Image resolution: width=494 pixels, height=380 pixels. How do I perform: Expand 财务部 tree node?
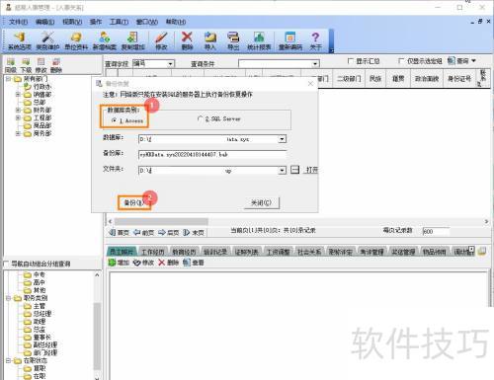click(18, 110)
